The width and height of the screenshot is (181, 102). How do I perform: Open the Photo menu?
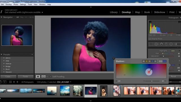pos(16,5)
